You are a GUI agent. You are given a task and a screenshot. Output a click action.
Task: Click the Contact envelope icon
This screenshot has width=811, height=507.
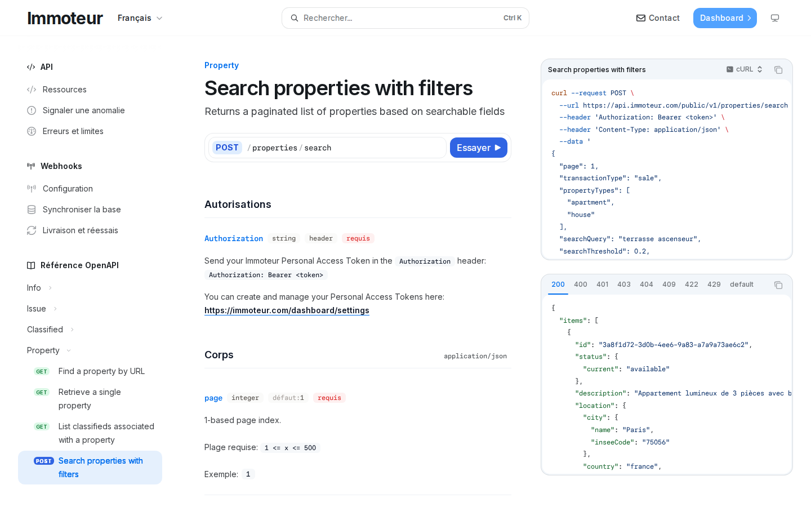(x=641, y=18)
